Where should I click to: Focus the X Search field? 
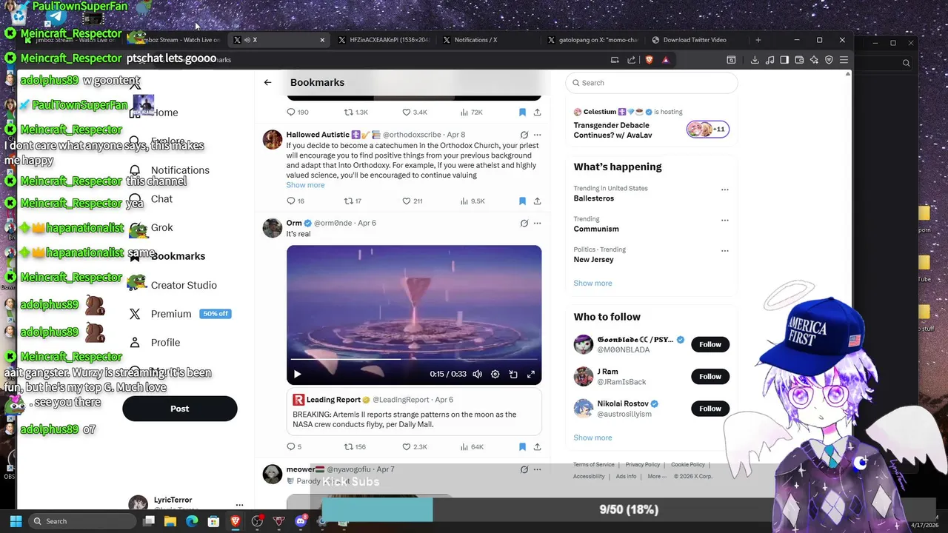pyautogui.click(x=652, y=83)
